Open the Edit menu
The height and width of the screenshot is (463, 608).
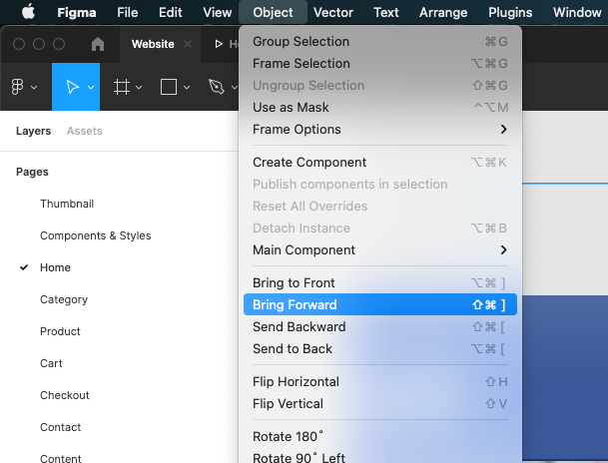171,12
